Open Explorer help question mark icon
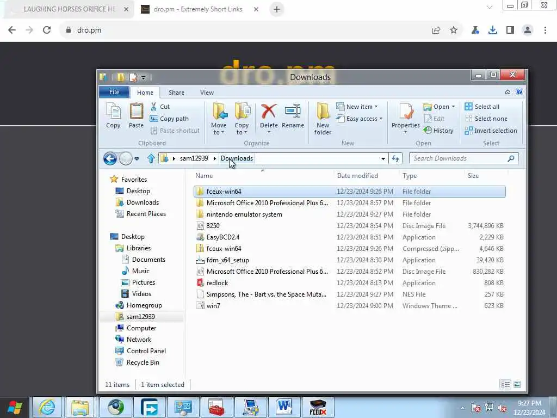This screenshot has height=418, width=557. (519, 92)
